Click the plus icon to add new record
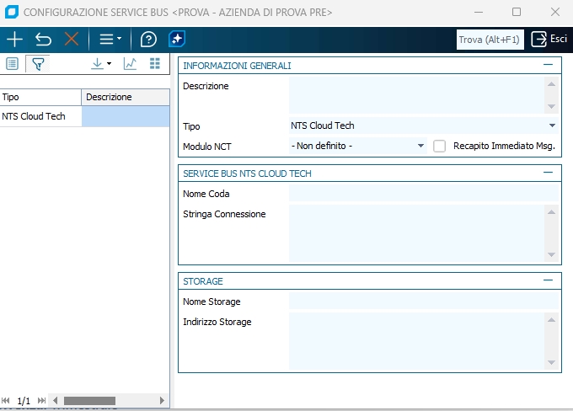The image size is (573, 411). (x=14, y=40)
